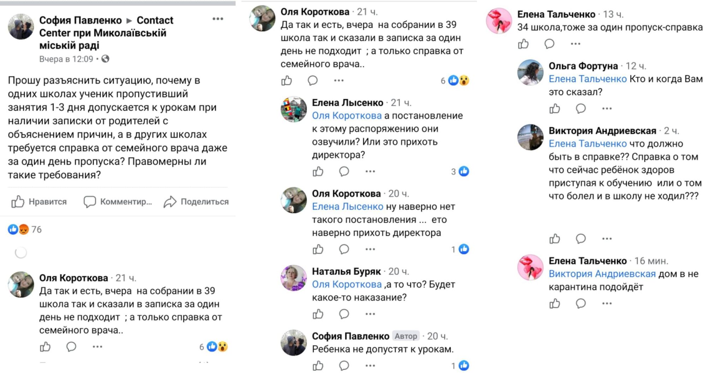Reply to Виктория Андриевская's comment using bubble icon
The image size is (723, 375).
tap(581, 239)
